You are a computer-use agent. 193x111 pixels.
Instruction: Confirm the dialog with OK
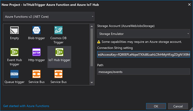coord(156,106)
